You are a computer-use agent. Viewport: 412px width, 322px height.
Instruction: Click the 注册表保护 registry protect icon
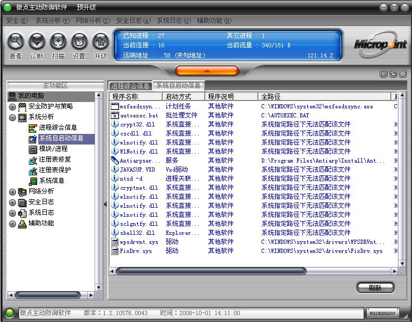(32, 171)
